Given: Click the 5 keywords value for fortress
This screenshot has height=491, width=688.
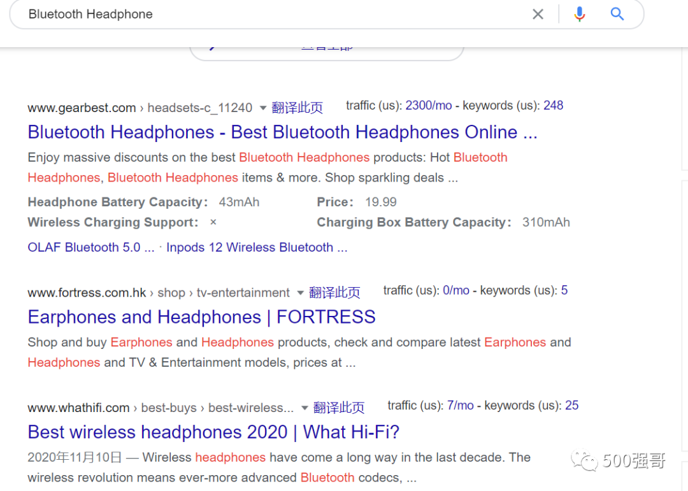Looking at the screenshot, I should click(x=564, y=290).
